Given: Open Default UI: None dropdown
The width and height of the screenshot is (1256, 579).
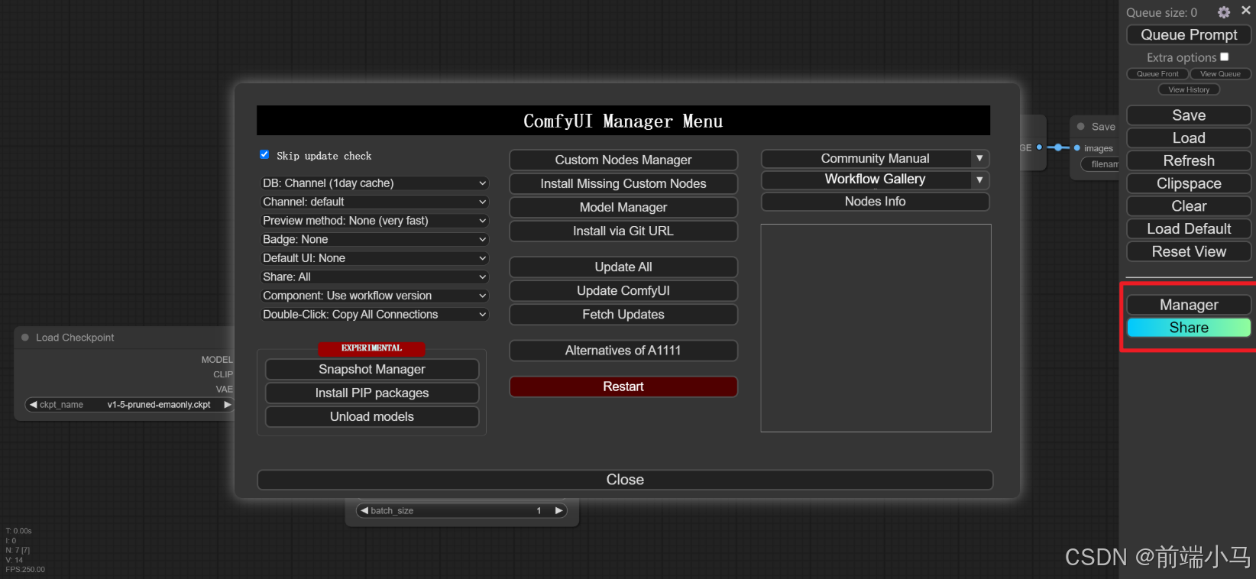Looking at the screenshot, I should (x=374, y=258).
